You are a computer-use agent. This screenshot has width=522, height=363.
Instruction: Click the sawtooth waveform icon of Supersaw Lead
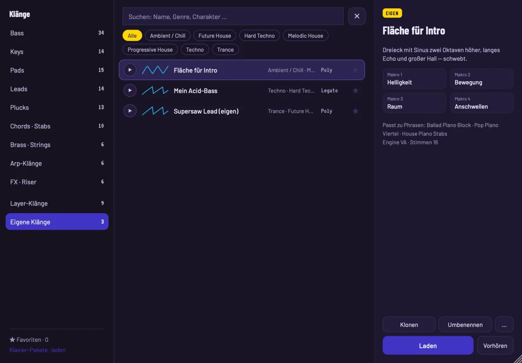[155, 111]
